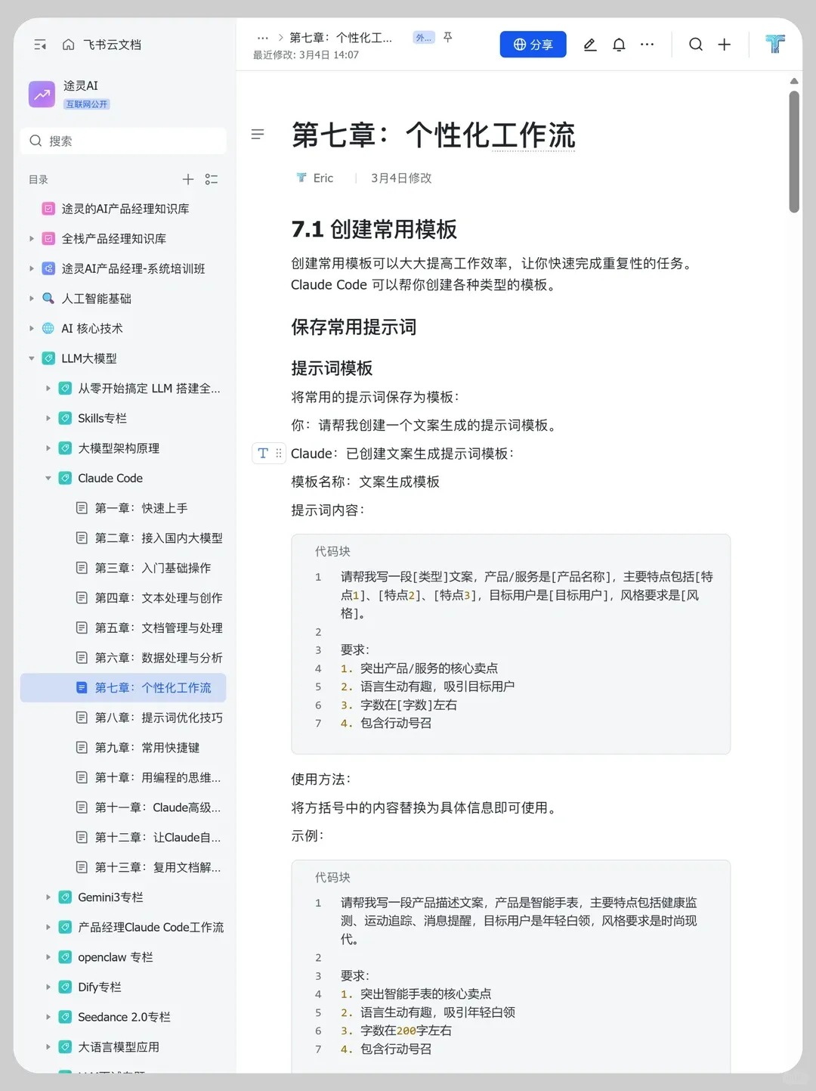Click the 途灵的AI产品经理知识库 pink icon

(48, 209)
